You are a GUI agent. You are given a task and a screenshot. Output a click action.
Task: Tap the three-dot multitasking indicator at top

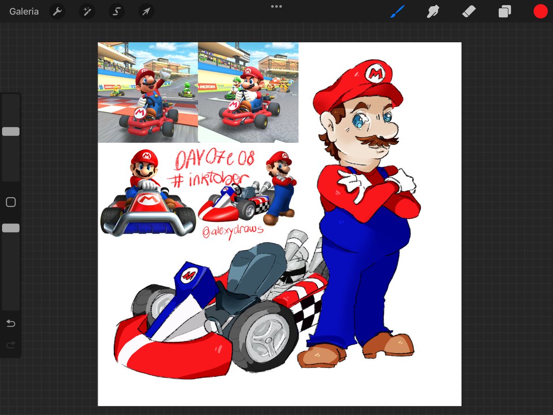point(276,6)
